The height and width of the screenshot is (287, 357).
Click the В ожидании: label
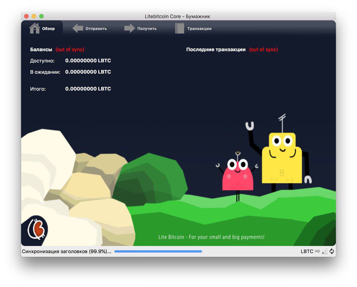(x=45, y=72)
